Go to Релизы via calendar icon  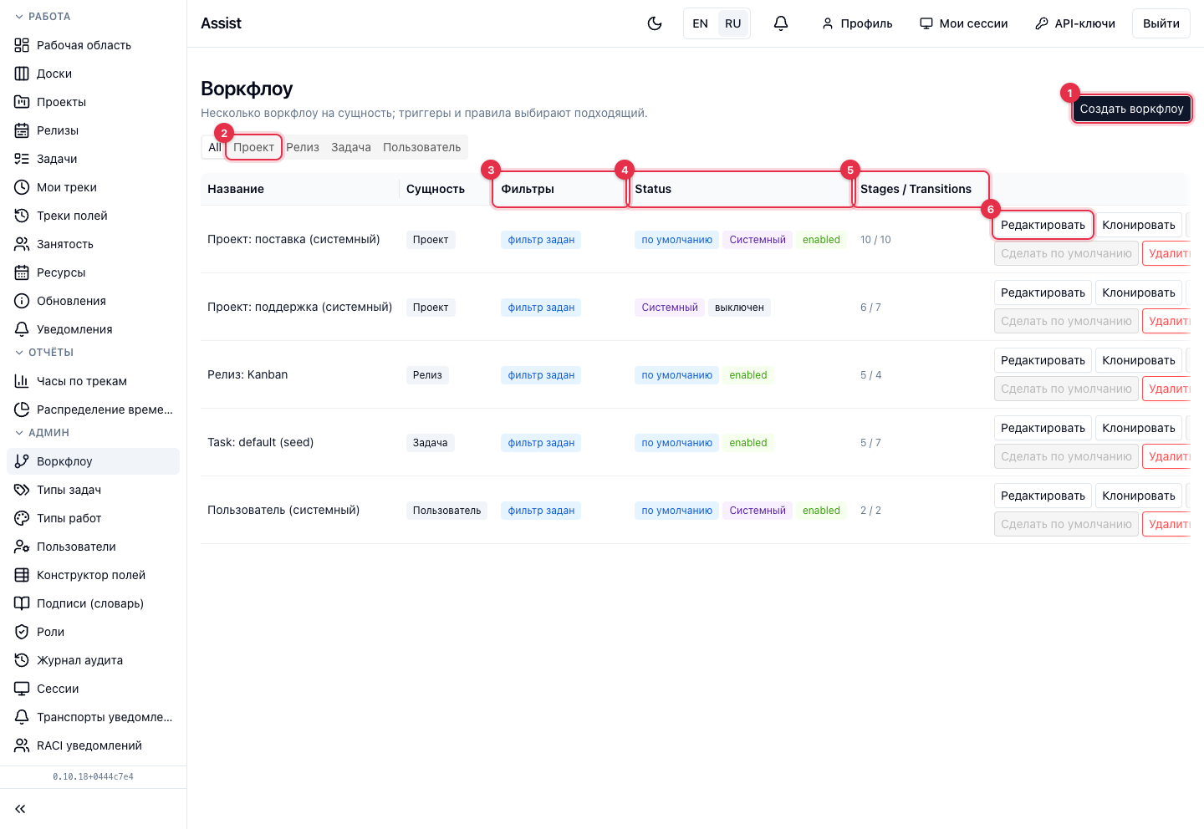pos(22,130)
